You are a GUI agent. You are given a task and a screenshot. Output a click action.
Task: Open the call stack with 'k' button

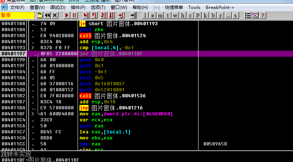206,15
